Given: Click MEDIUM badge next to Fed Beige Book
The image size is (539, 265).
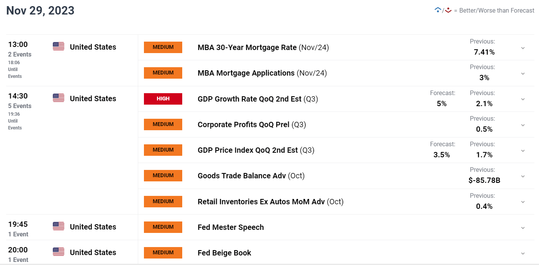Looking at the screenshot, I should click(x=163, y=252).
